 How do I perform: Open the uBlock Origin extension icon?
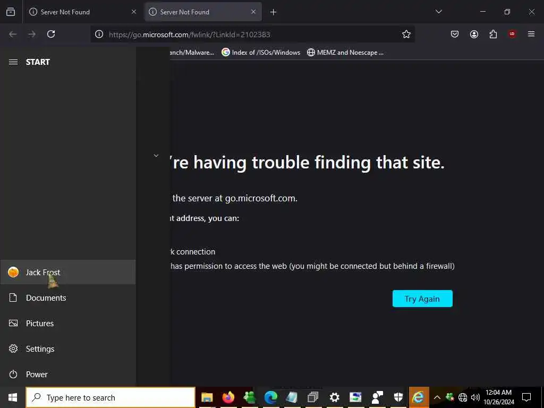[512, 34]
